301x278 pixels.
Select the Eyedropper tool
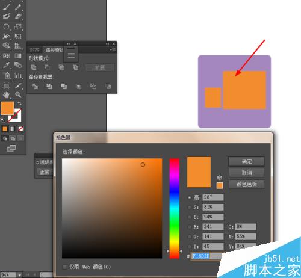tap(7, 65)
